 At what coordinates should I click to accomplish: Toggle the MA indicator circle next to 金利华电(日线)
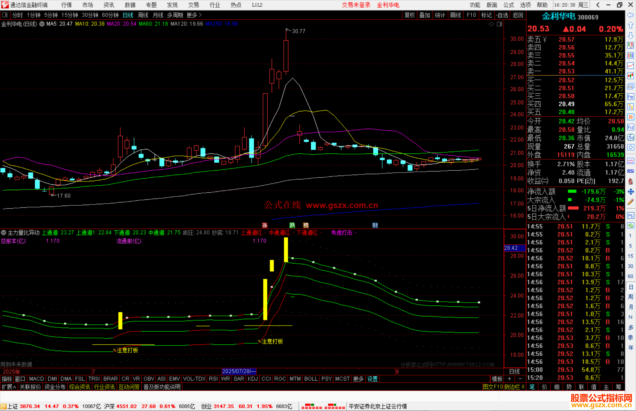point(42,24)
